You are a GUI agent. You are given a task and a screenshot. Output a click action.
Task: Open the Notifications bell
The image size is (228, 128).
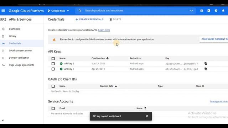[223, 11]
